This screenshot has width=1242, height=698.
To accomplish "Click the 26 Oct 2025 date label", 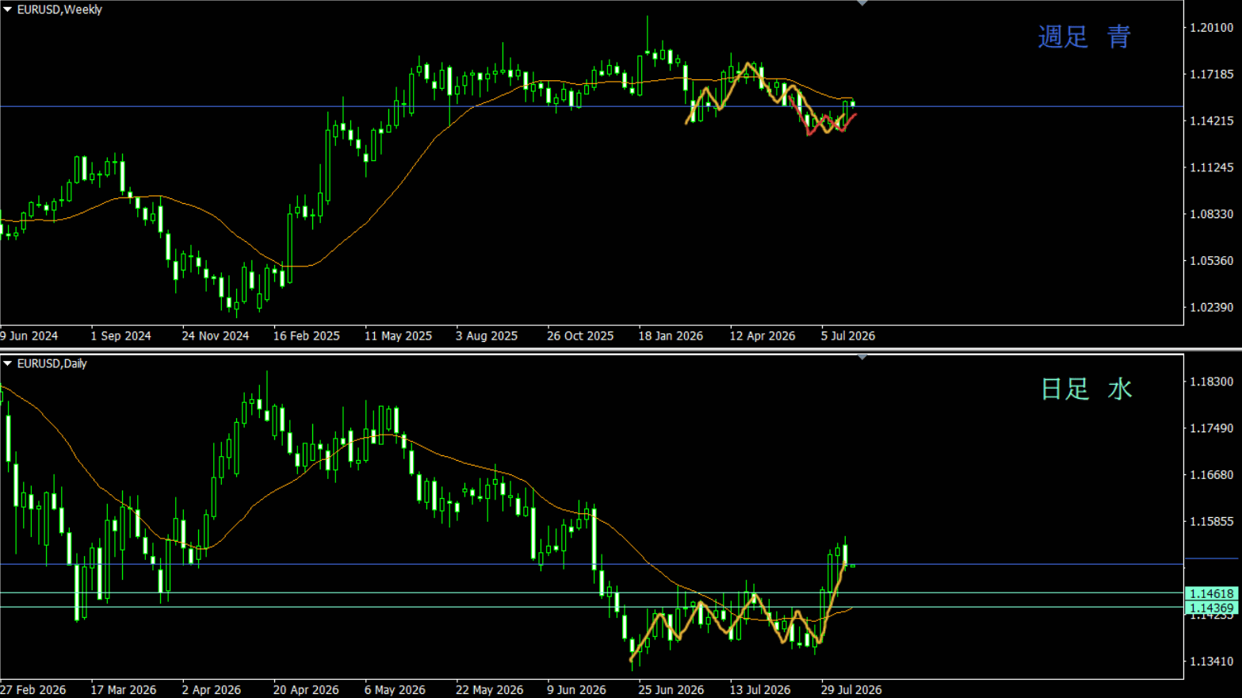I will click(580, 336).
